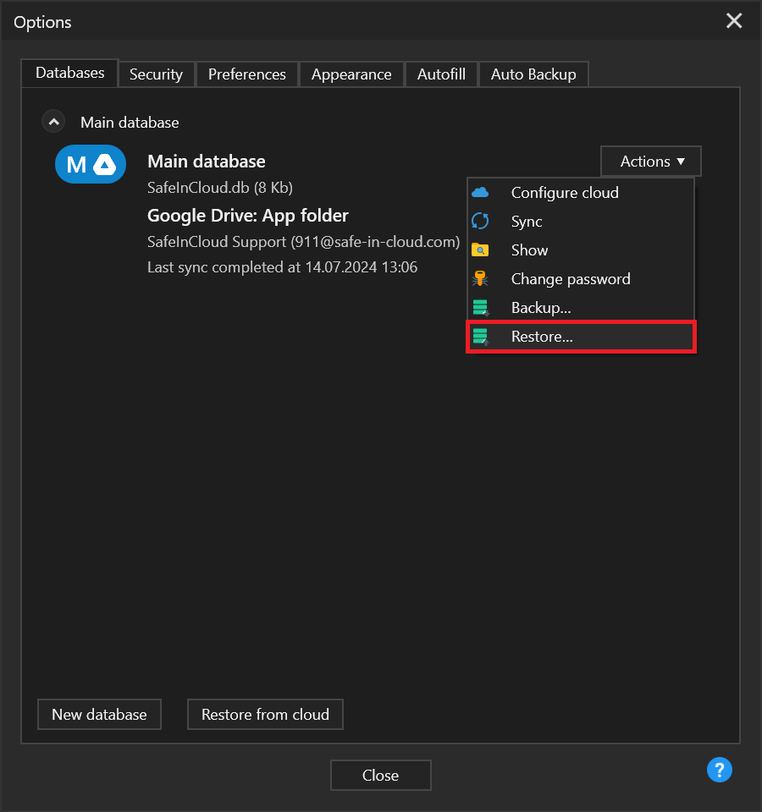Choose Configure cloud from the menu
This screenshot has height=812, width=762.
581,193
